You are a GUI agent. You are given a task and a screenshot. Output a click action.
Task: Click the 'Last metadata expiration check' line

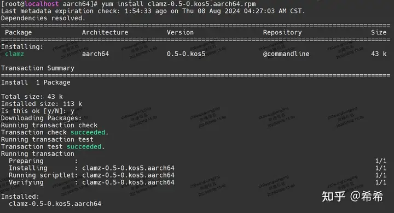pyautogui.click(x=153, y=11)
